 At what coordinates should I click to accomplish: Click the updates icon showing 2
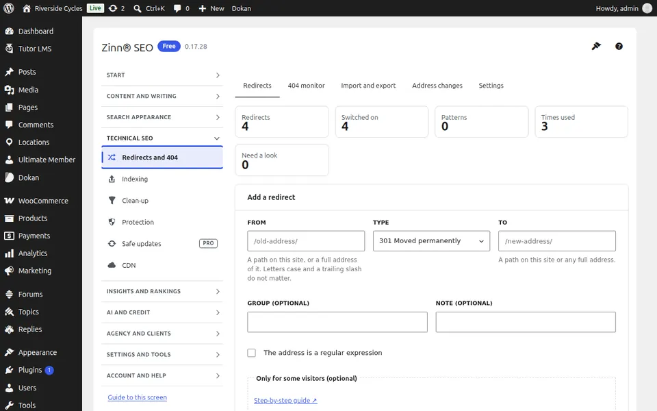tap(116, 8)
